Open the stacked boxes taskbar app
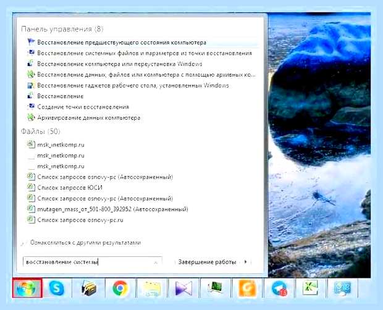383x310 pixels. 88,288
